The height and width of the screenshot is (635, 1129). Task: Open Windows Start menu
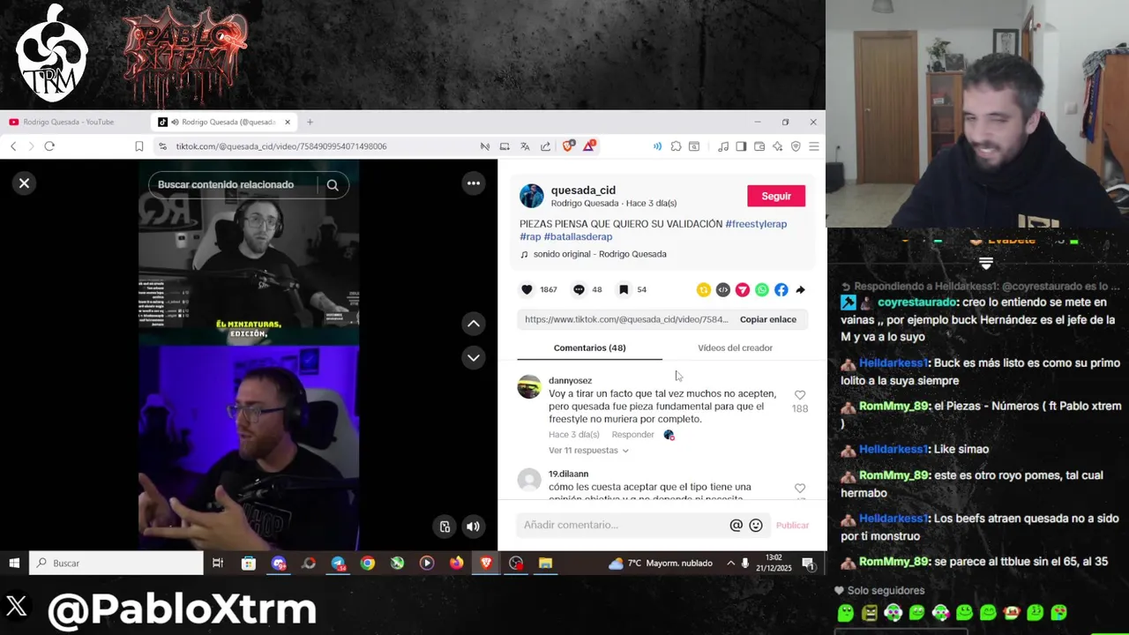pyautogui.click(x=14, y=563)
